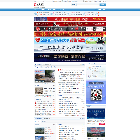Image resolution: width=140 pixels, height=140 pixels.
Task: Click the more link right of the lower section header
Action: [x=82, y=119]
